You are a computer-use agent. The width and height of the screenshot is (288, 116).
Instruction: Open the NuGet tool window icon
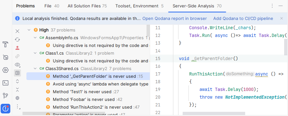tap(5, 58)
